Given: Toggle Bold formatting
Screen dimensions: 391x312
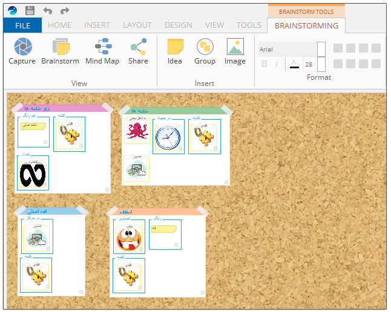Looking at the screenshot, I should point(264,64).
